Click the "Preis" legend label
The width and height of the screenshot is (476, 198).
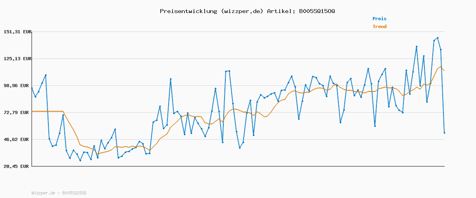click(379, 19)
